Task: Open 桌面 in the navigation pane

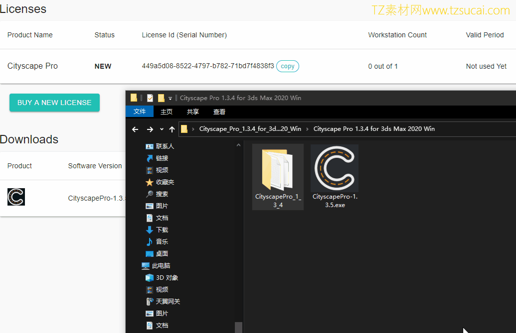Action: tap(157, 254)
